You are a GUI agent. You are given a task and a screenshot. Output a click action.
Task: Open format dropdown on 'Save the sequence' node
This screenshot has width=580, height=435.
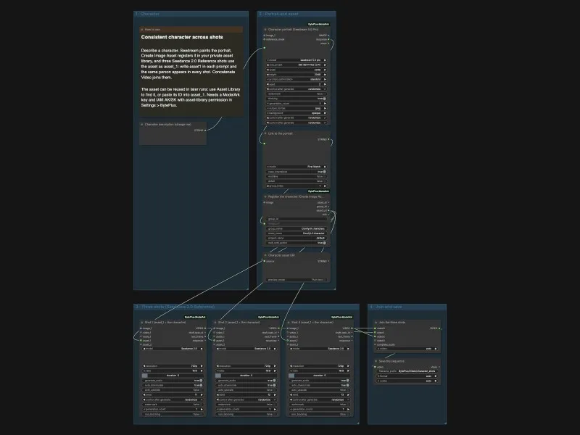407,376
